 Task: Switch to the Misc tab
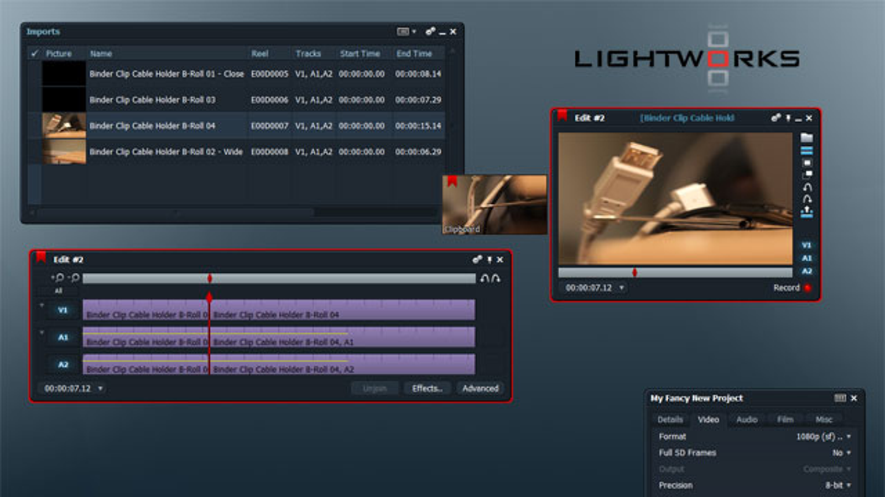(824, 420)
